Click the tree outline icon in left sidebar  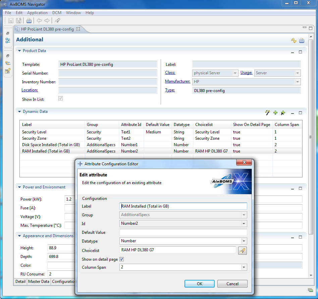[8, 41]
